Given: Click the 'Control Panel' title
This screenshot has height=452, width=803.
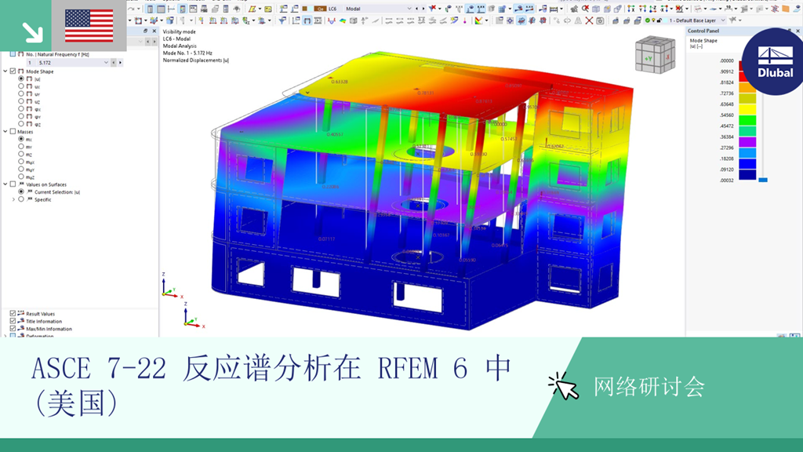Looking at the screenshot, I should tap(703, 31).
